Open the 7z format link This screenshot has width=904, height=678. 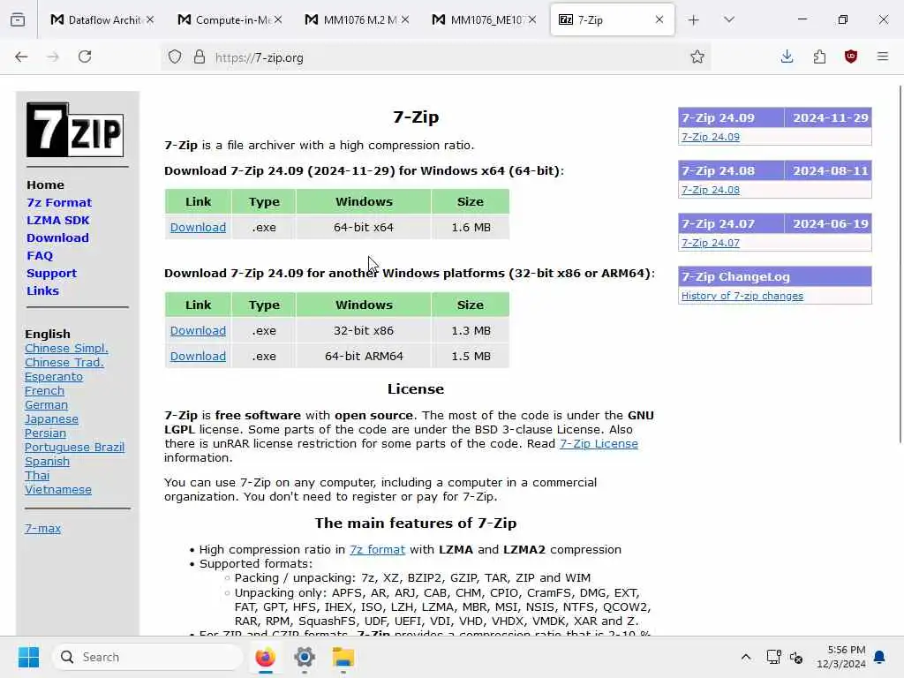point(377,549)
